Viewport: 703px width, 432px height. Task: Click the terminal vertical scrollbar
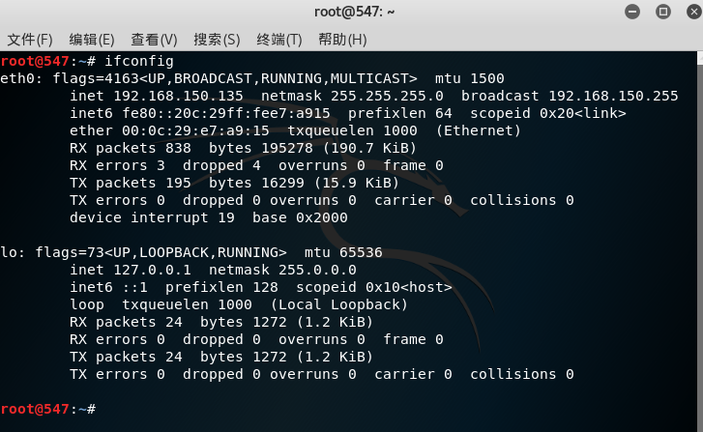pyautogui.click(x=700, y=241)
